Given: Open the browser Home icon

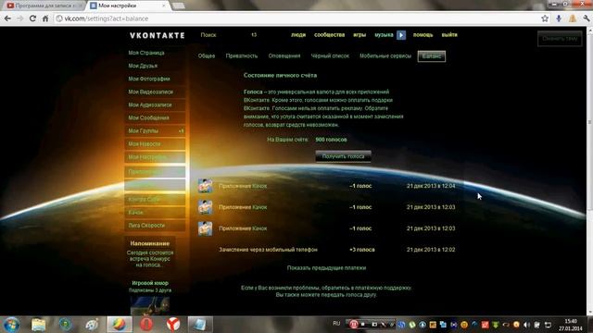Looking at the screenshot, I should (45, 18).
